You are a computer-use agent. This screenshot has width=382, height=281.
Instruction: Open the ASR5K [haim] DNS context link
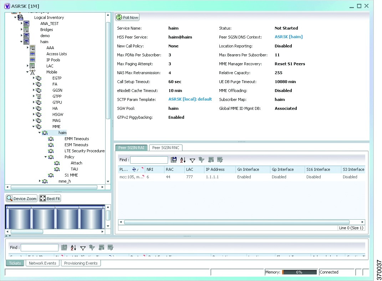click(x=289, y=37)
